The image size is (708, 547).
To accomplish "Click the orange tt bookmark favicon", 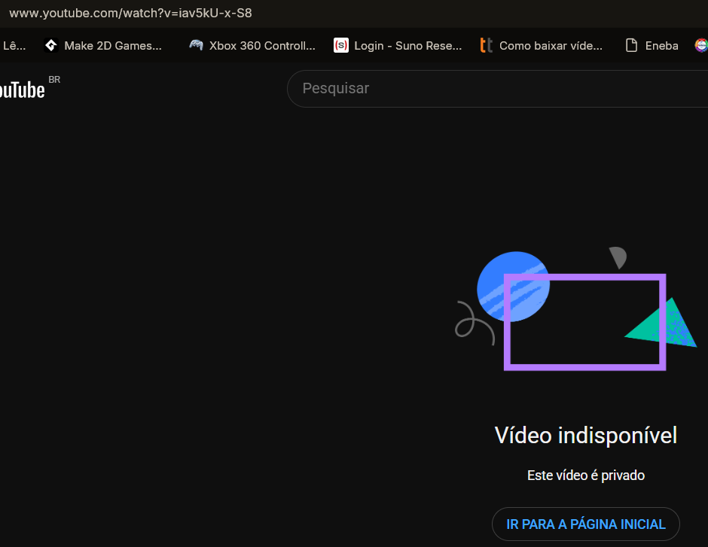I will [487, 46].
